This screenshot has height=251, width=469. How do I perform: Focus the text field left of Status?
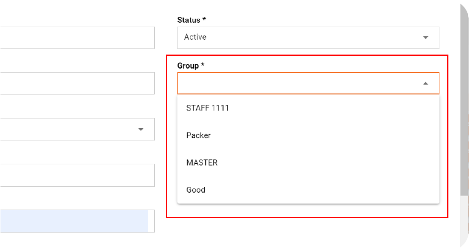click(x=77, y=37)
